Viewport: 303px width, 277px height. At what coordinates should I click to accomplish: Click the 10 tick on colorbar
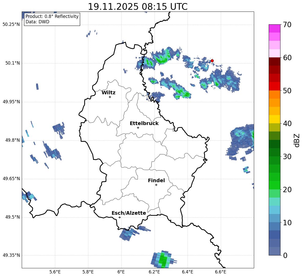(287, 222)
